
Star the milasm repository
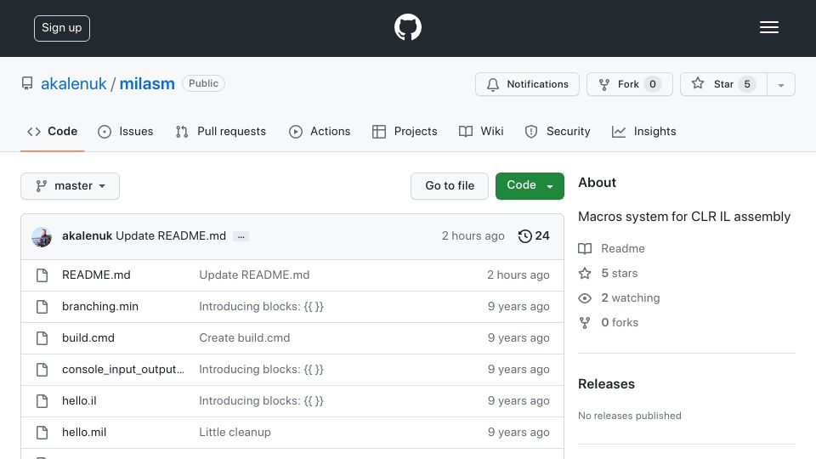723,84
